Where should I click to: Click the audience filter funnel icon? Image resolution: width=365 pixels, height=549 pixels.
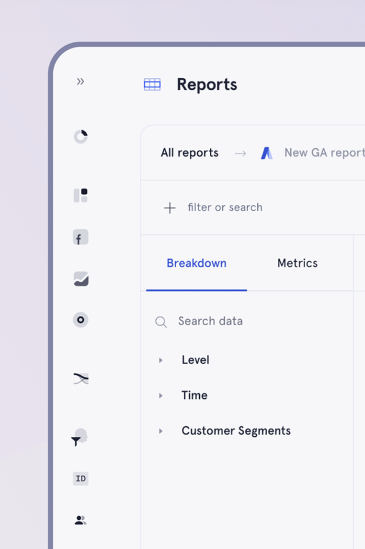(80, 438)
